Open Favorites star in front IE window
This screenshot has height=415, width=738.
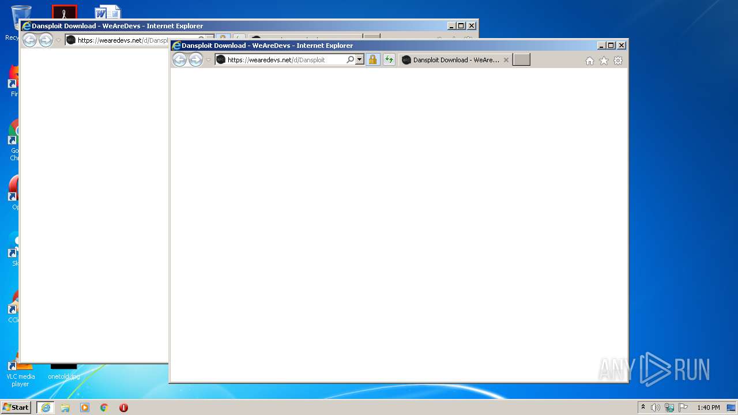[604, 61]
